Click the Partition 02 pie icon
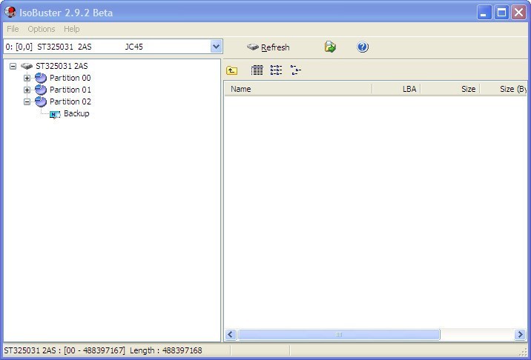 pyautogui.click(x=41, y=101)
